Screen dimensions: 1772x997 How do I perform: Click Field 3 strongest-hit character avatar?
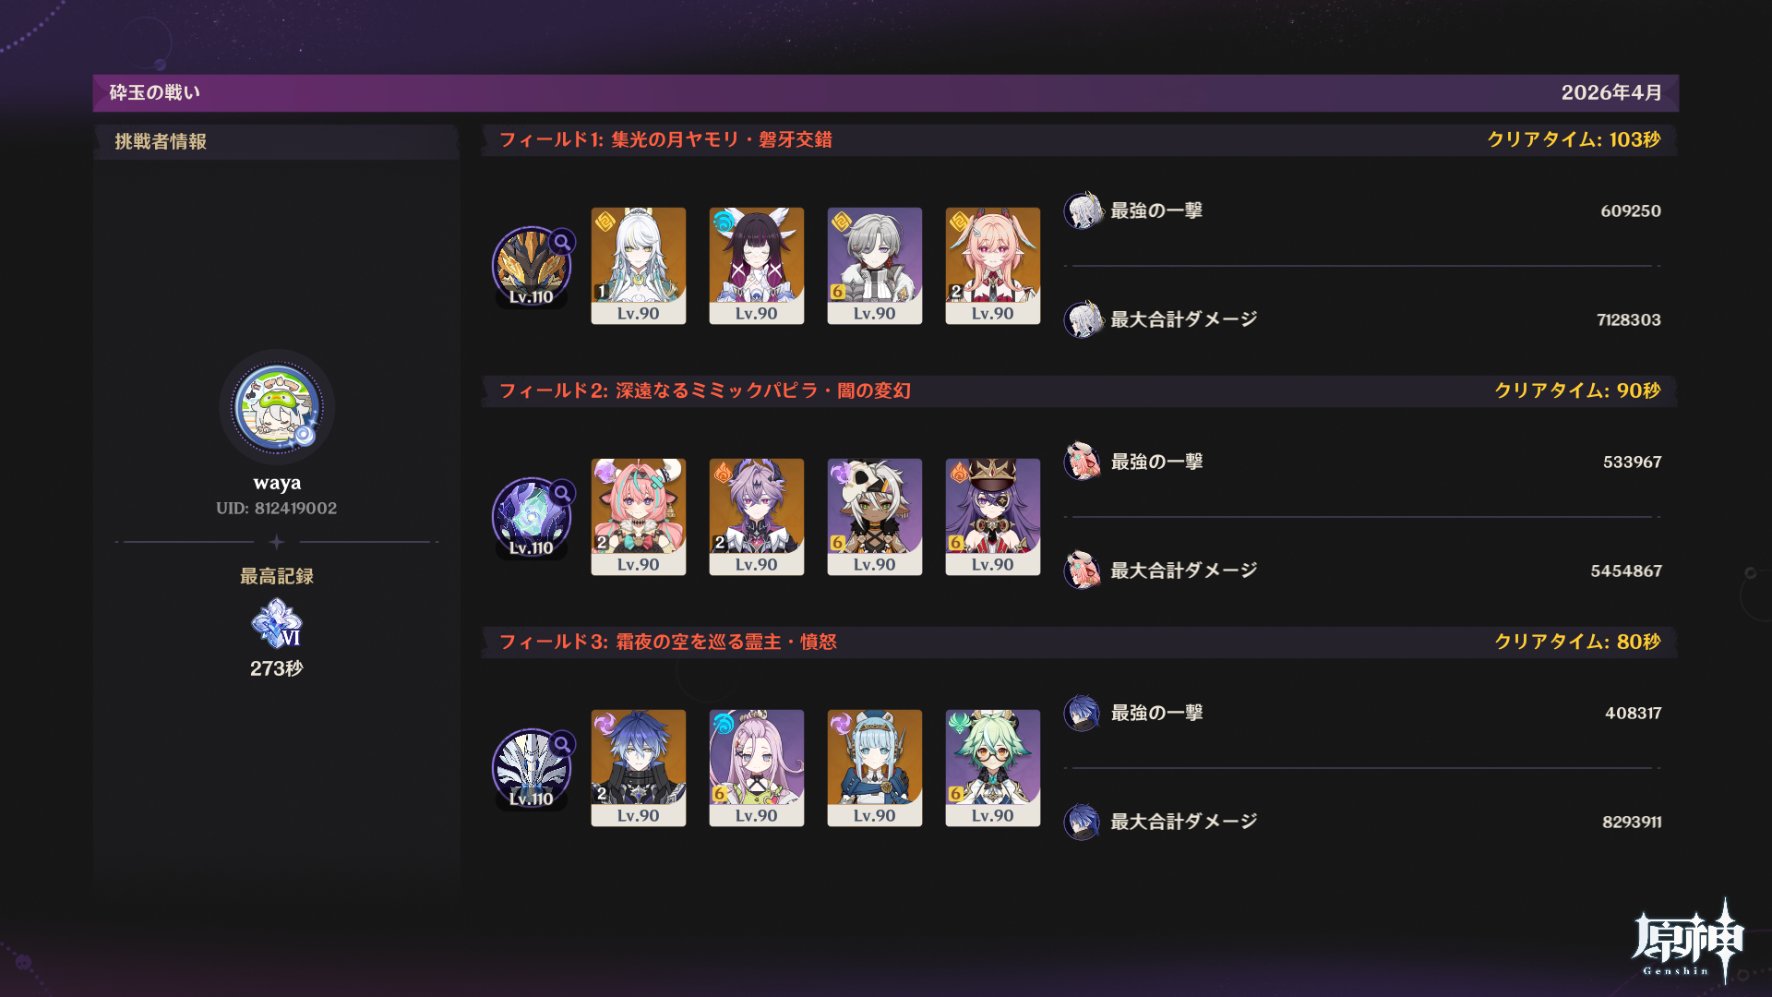coord(1084,713)
